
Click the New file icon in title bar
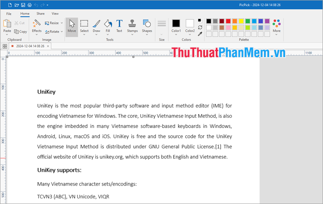10,5
